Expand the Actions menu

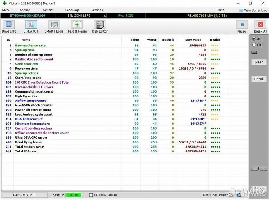tap(48, 10)
